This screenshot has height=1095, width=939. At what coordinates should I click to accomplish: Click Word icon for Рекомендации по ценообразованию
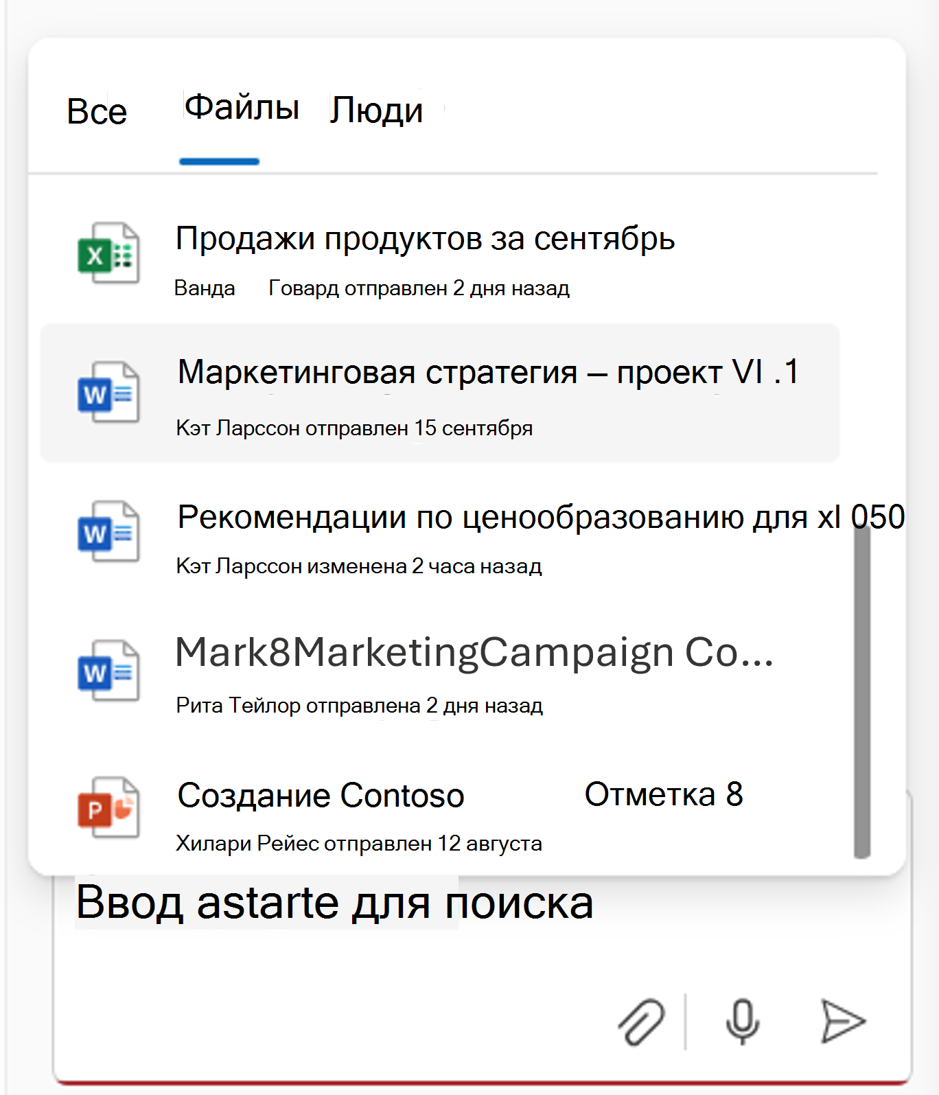click(x=108, y=531)
